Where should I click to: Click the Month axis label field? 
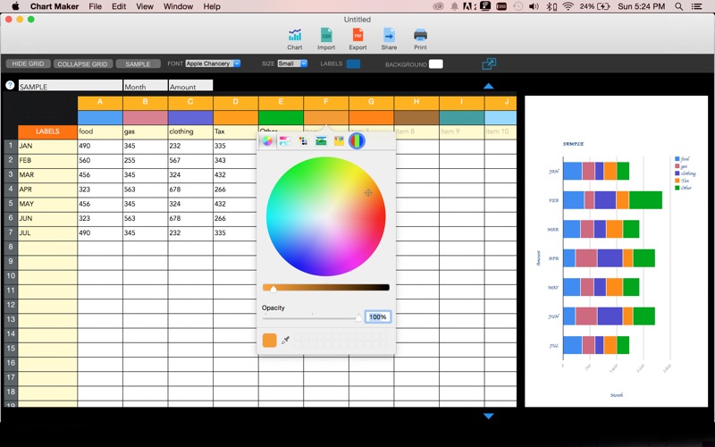[x=146, y=85]
